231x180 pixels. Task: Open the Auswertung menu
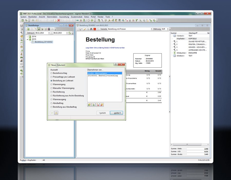click(x=64, y=17)
